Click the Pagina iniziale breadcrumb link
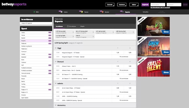The image size is (189, 108). pos(59,19)
